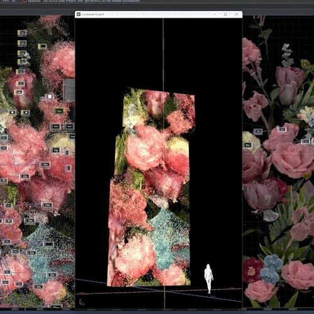Screen dimensions: 314x314
Task: Toggle the Realtime flag in the top bar
Action: 25,1
